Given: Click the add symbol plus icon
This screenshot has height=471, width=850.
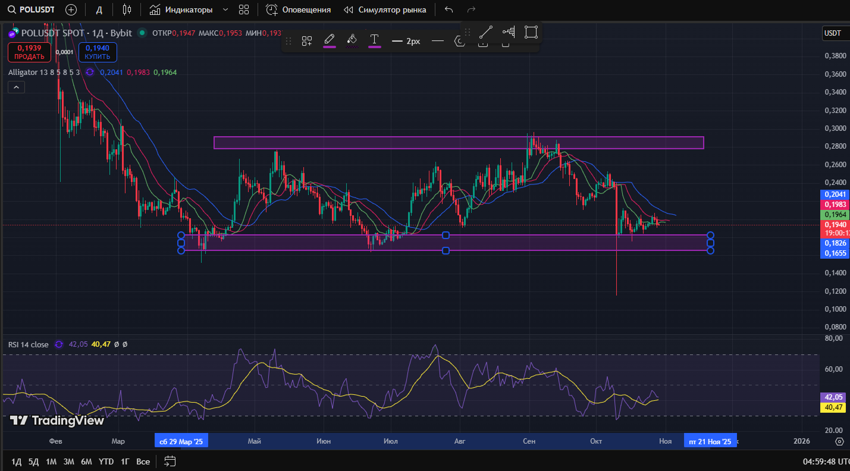Looking at the screenshot, I should [71, 10].
